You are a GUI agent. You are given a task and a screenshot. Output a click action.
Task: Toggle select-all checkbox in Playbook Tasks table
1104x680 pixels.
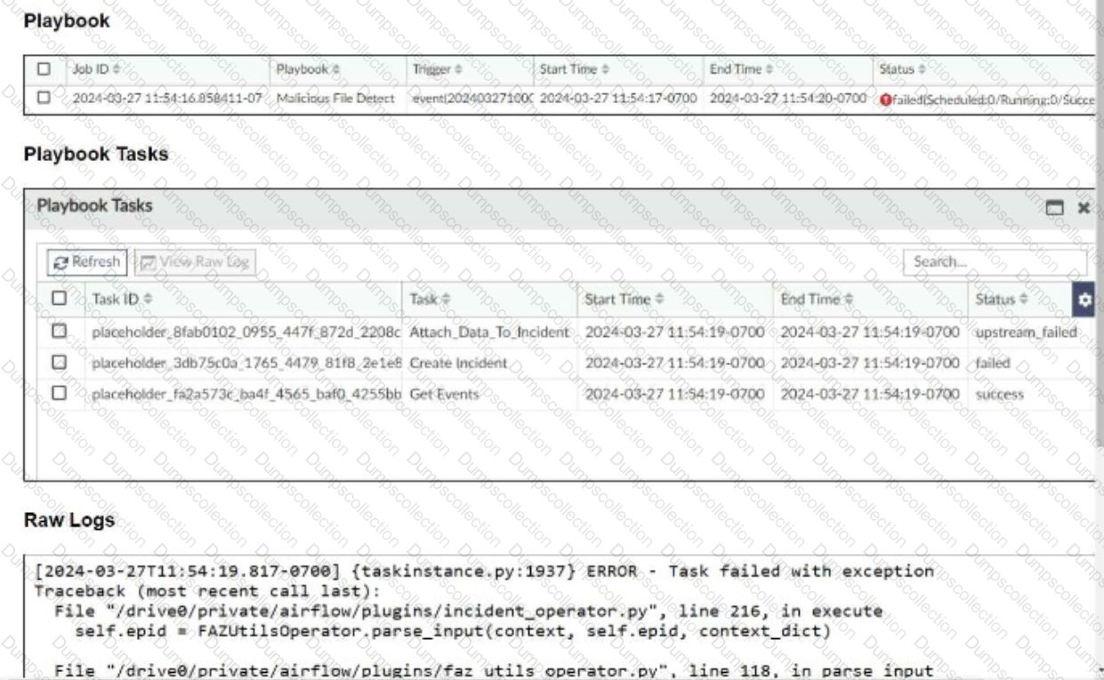(60, 301)
